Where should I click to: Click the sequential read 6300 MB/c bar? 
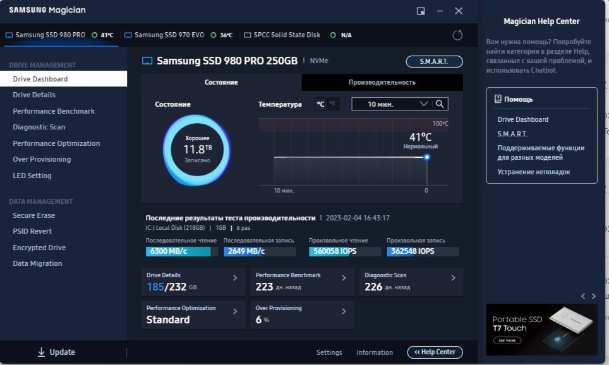pos(181,251)
